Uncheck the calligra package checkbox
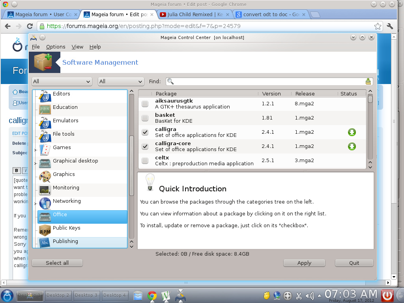Viewport: 404px width, 303px height. coord(145,132)
